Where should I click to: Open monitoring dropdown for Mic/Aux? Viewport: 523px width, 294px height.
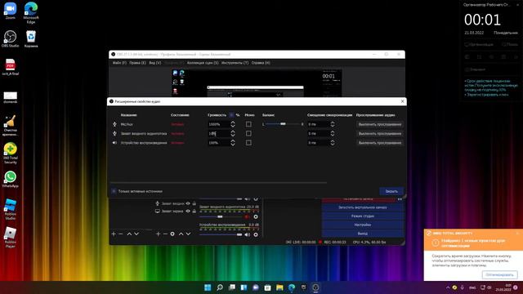[379, 124]
